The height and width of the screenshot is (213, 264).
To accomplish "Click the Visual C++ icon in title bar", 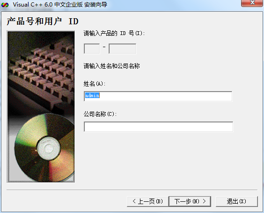I will click(x=5, y=5).
